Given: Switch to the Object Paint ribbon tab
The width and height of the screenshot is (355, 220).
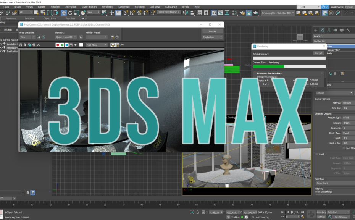Looking at the screenshot, I should [x=50, y=19].
